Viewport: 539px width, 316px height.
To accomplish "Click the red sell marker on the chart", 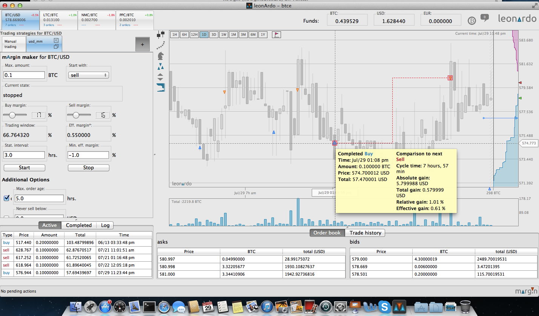I will click(450, 78).
